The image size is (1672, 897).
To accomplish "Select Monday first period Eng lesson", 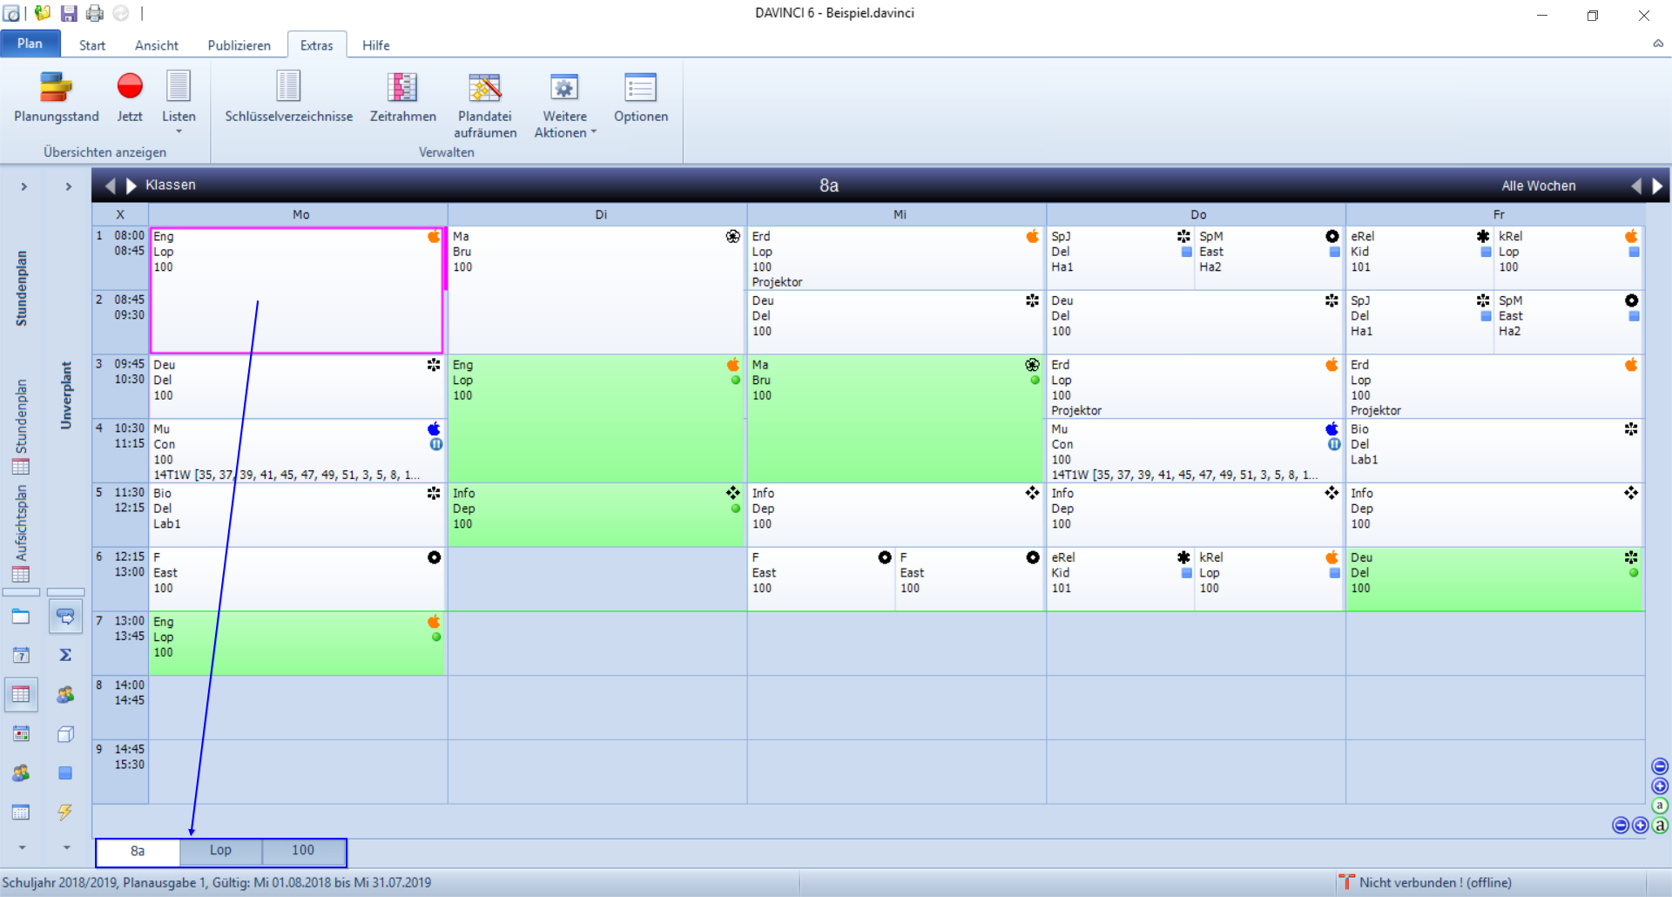I will (x=297, y=291).
